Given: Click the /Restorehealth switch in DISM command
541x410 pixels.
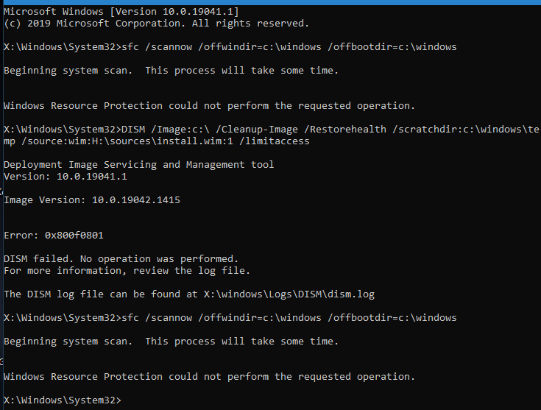Looking at the screenshot, I should pos(345,130).
